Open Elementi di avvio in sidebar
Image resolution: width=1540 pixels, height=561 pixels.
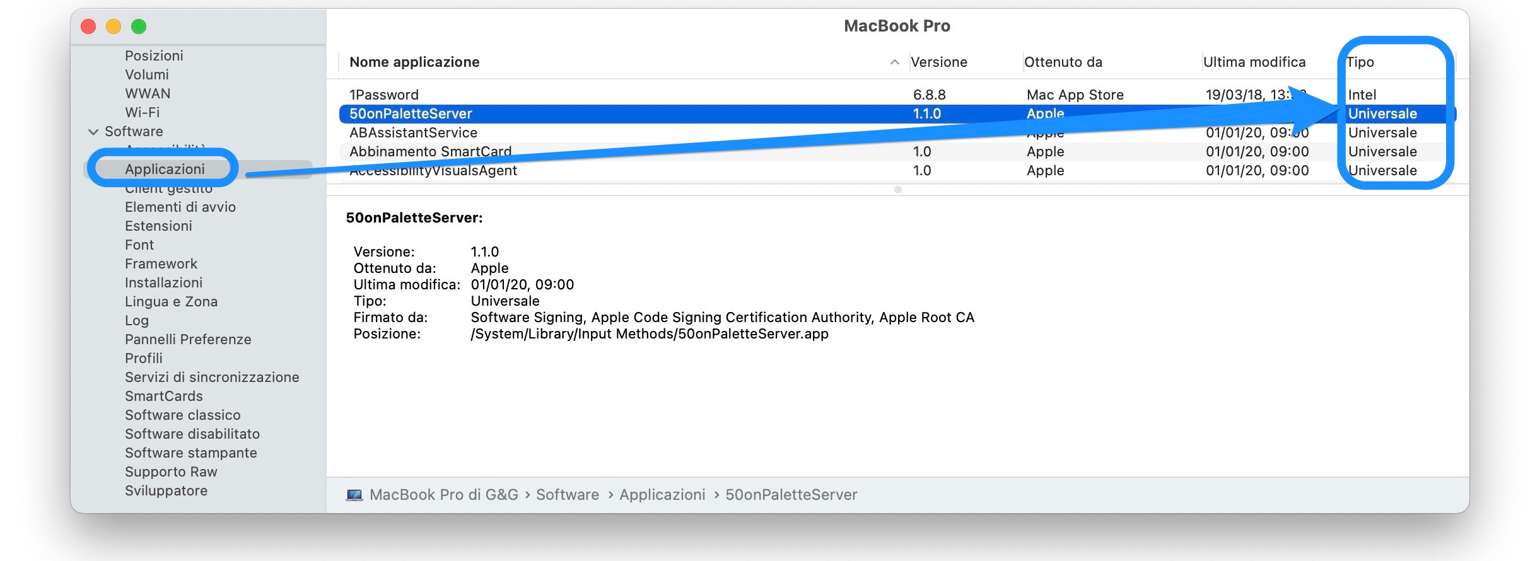point(180,207)
